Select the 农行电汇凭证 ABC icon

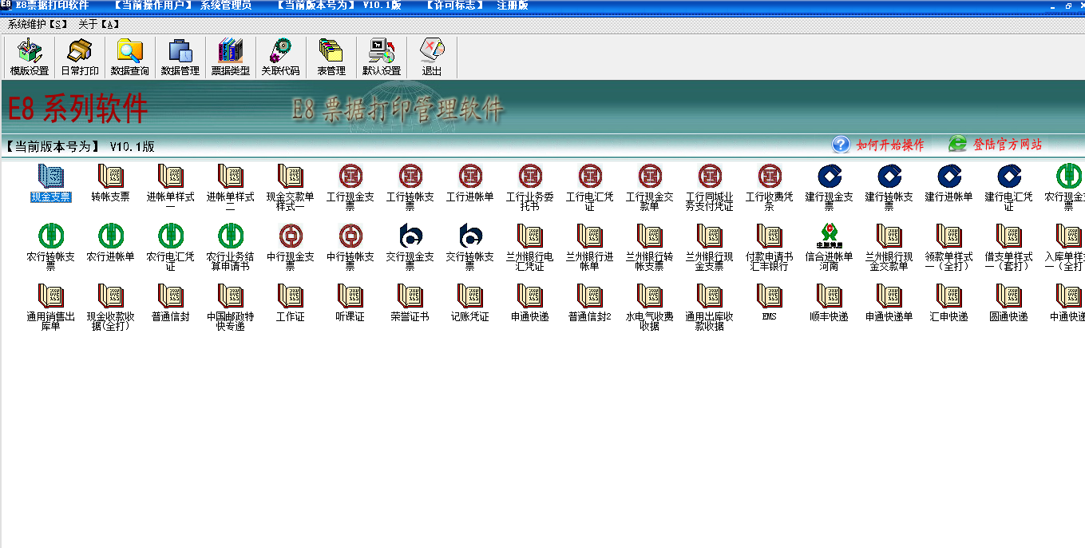tap(170, 247)
